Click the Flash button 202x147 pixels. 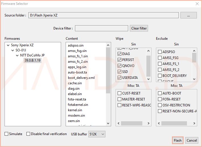tap(178, 140)
